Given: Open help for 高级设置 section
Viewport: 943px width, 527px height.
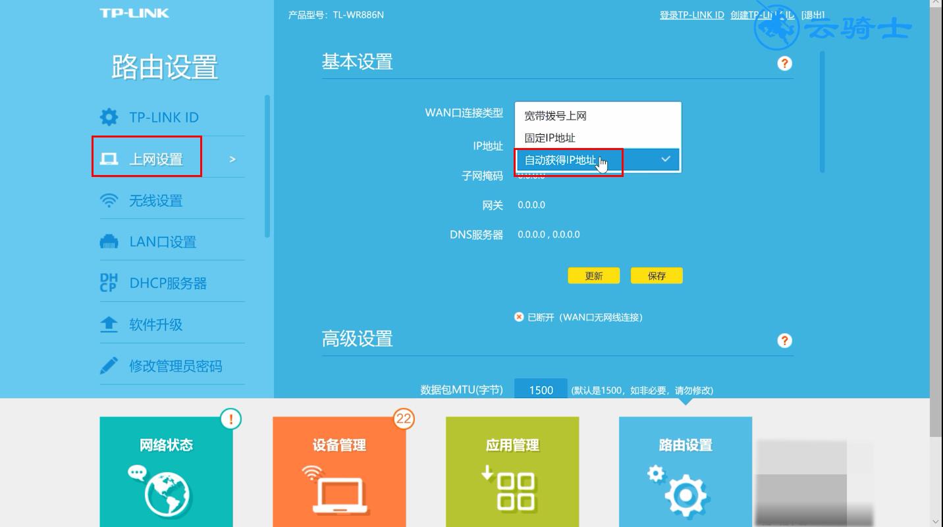Looking at the screenshot, I should coord(784,341).
